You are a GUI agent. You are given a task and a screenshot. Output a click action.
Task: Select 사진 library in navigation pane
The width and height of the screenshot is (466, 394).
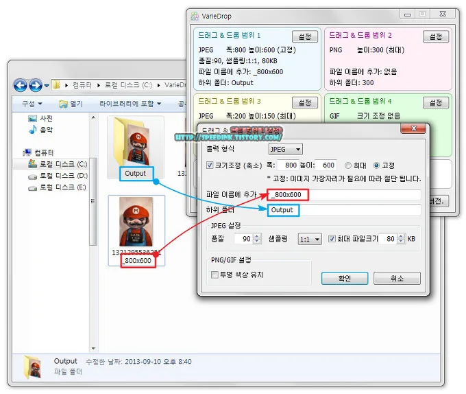pyautogui.click(x=40, y=119)
